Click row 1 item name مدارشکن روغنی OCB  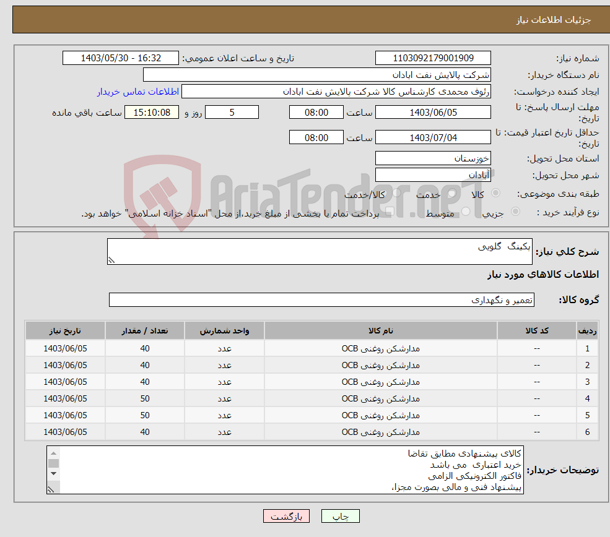point(381,348)
